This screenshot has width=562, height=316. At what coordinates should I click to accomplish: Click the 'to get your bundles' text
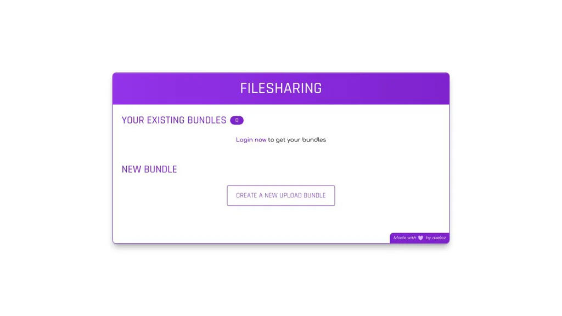pyautogui.click(x=297, y=140)
